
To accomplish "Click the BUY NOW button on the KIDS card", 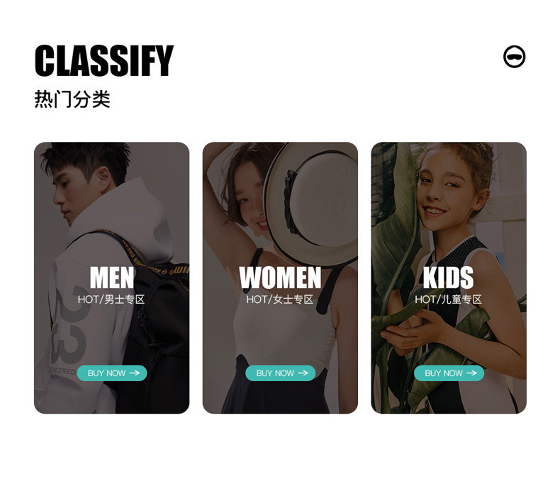I will coord(449,373).
